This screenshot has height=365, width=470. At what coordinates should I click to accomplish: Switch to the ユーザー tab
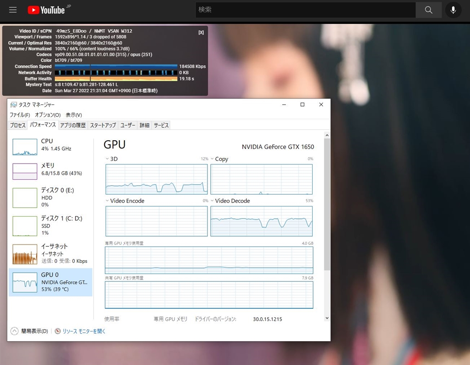coord(128,125)
